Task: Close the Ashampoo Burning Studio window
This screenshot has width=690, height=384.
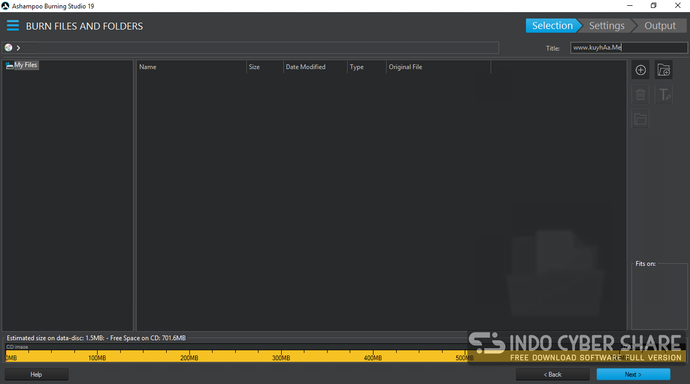Action: tap(677, 6)
